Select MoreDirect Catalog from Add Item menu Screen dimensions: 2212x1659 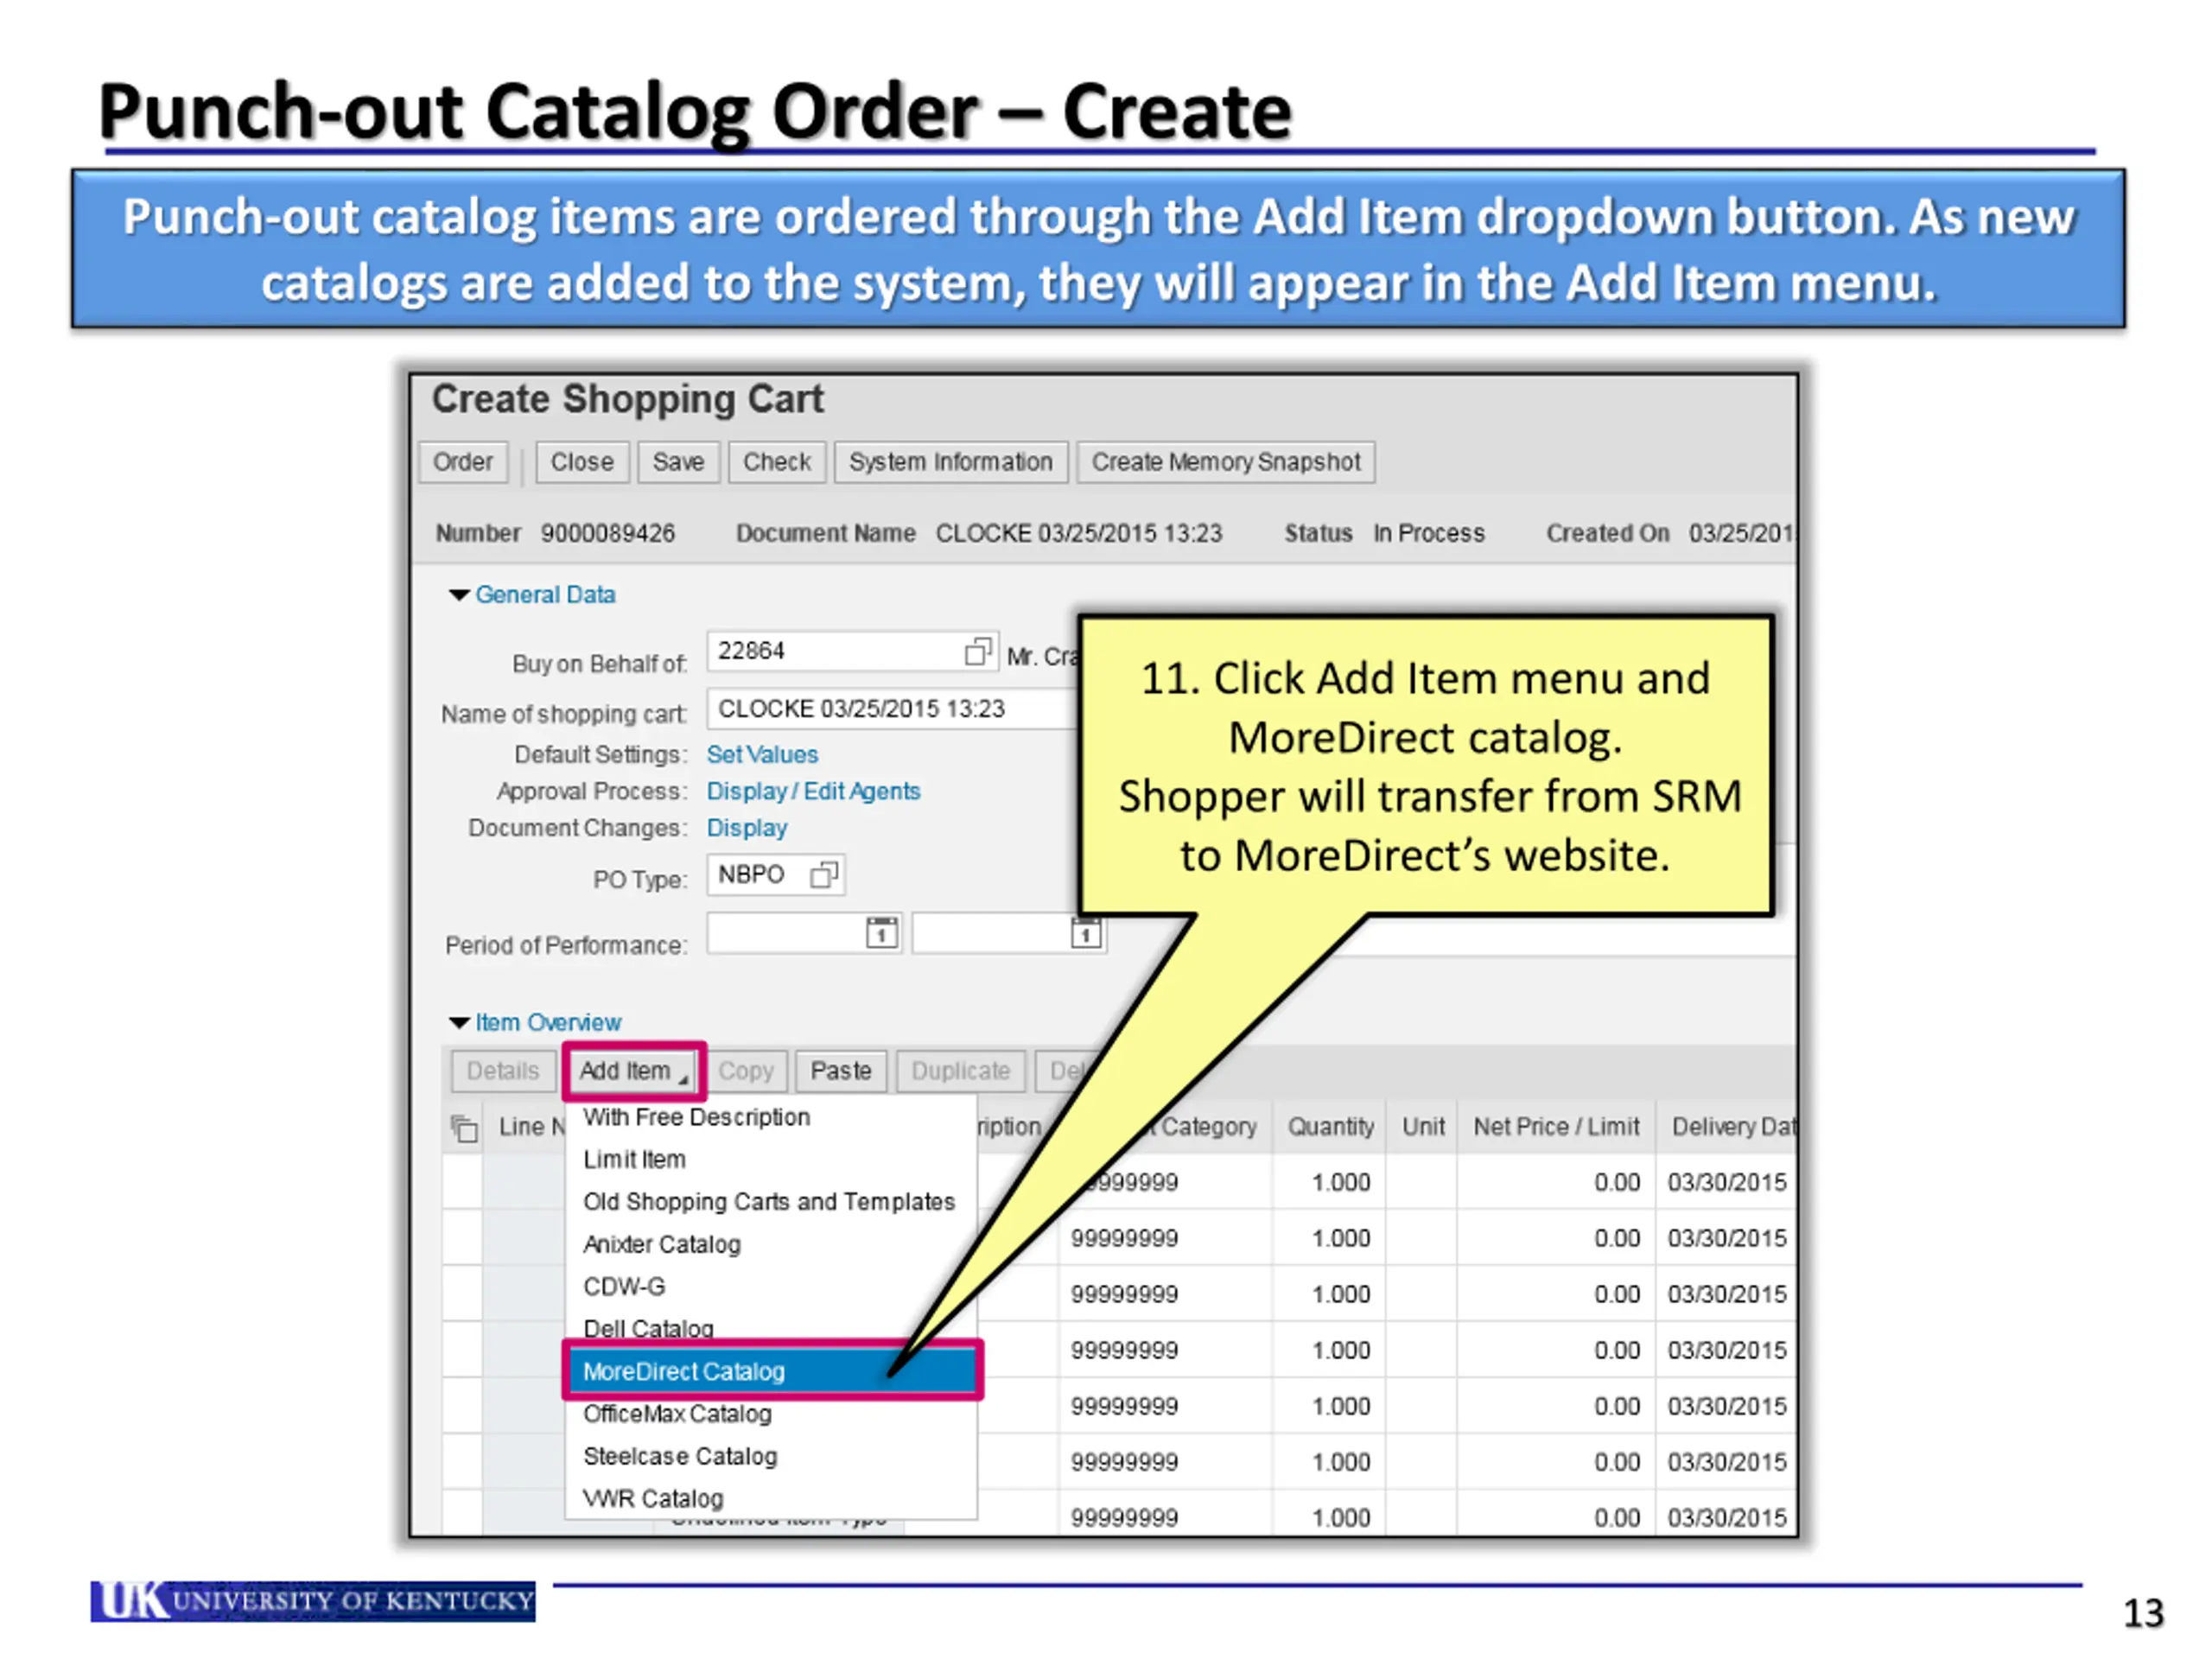click(x=684, y=1371)
